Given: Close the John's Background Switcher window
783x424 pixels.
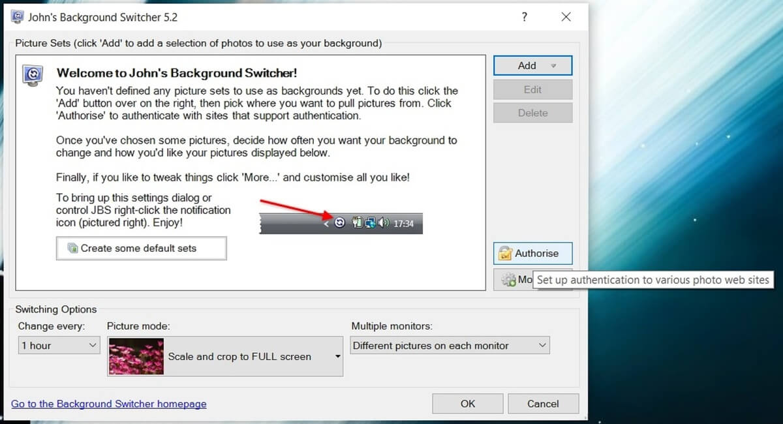Looking at the screenshot, I should (x=566, y=17).
